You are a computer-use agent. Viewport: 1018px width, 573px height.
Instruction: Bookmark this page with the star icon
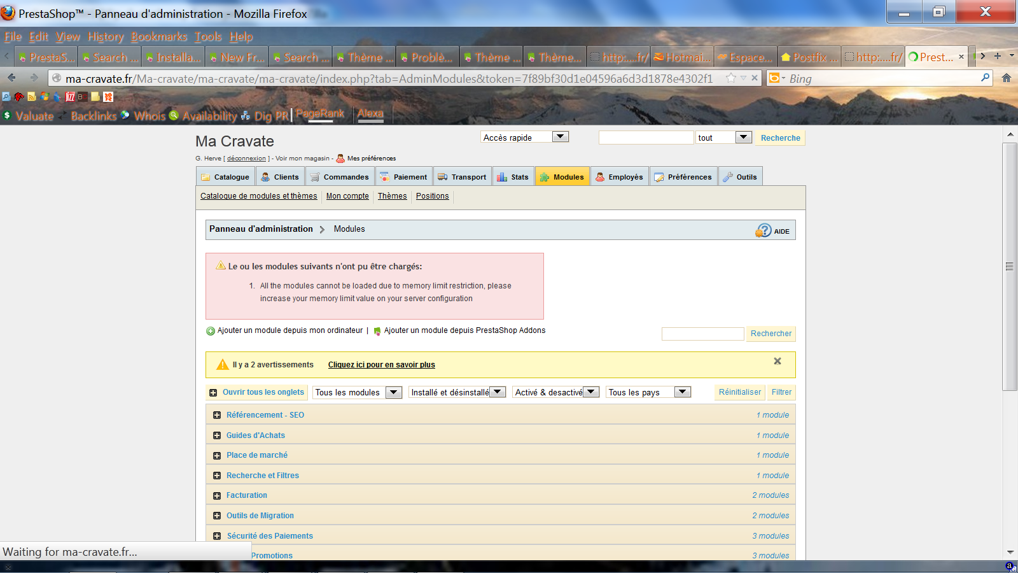click(x=731, y=78)
